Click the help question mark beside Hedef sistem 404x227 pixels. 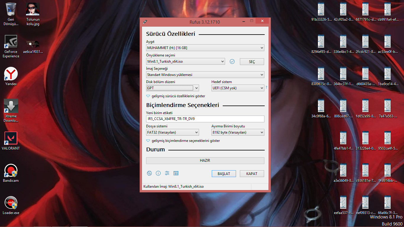click(x=266, y=87)
